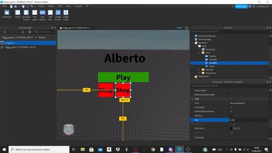Screen dimensions: 272x153
Task: Collapse the Text properties section
Action: point(192,99)
